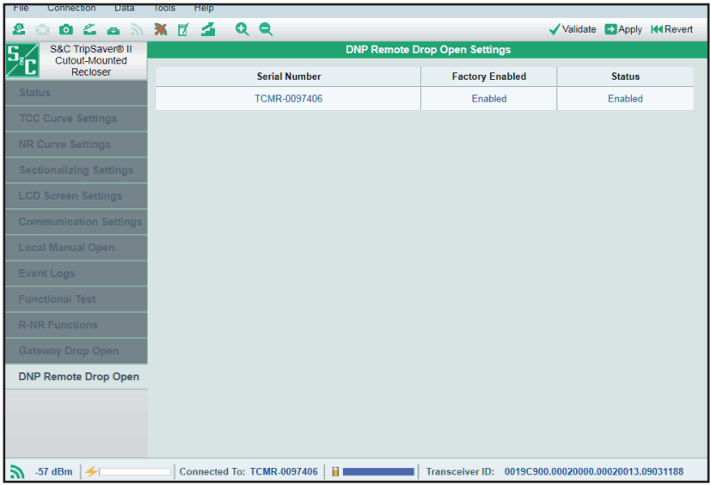Click the Serial Number column header

pos(288,77)
